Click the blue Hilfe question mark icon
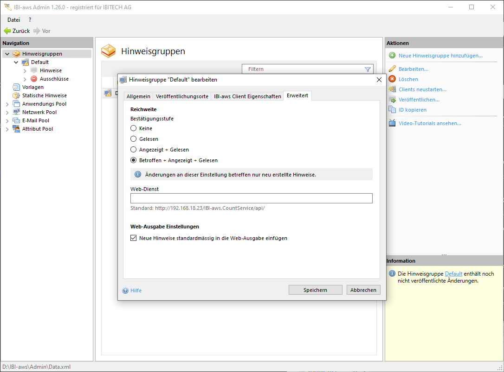 [125, 290]
